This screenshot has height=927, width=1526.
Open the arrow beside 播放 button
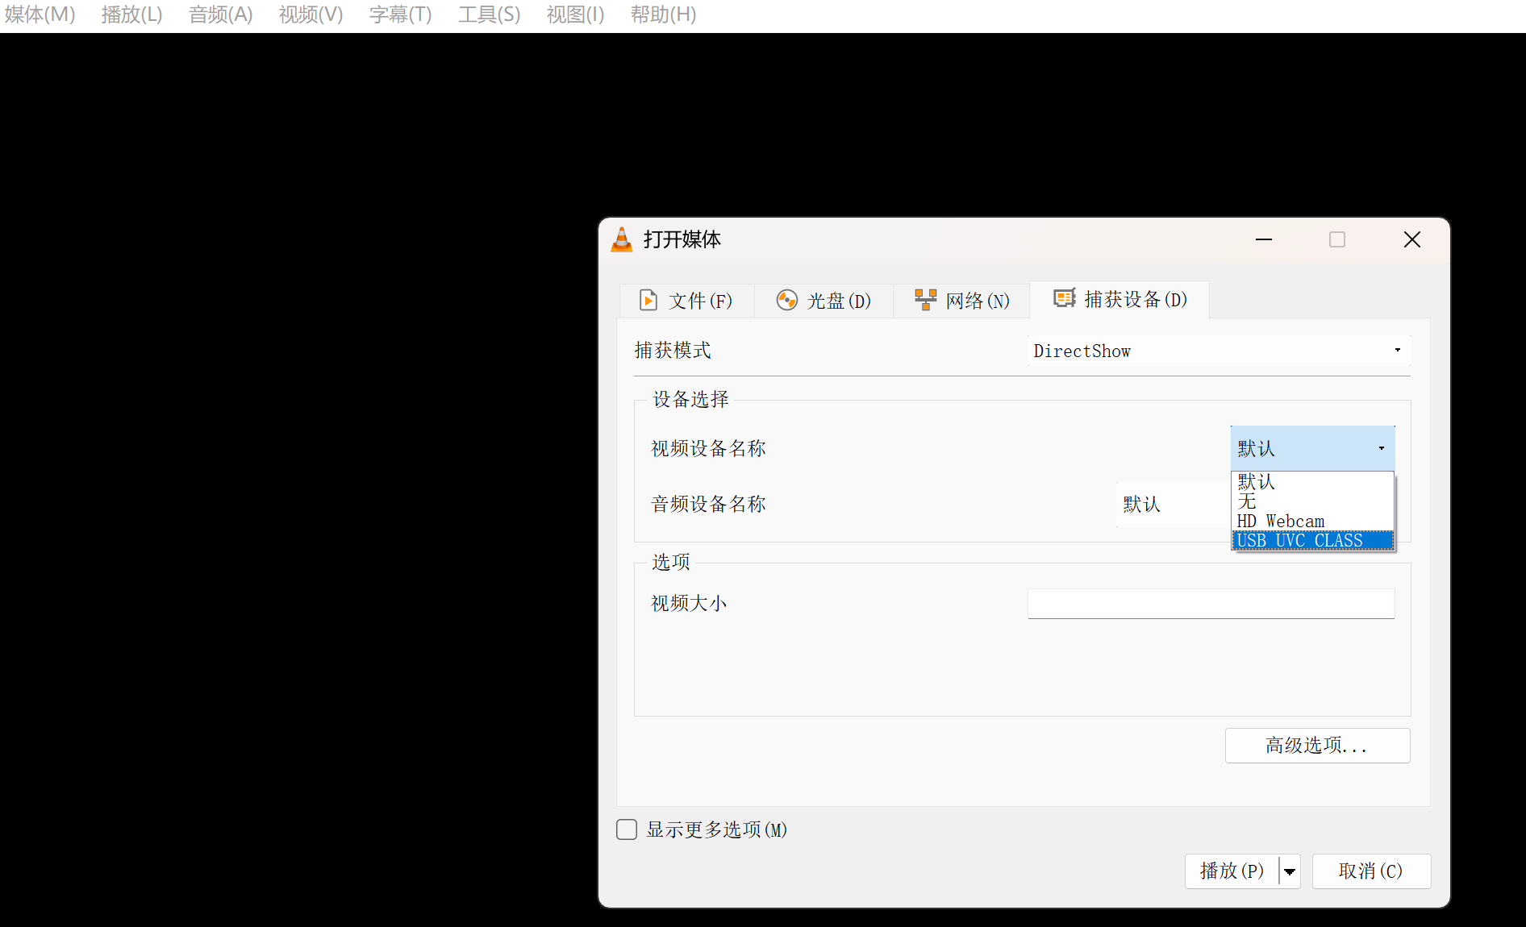(1290, 871)
